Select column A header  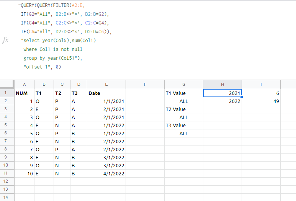[x=25, y=84]
